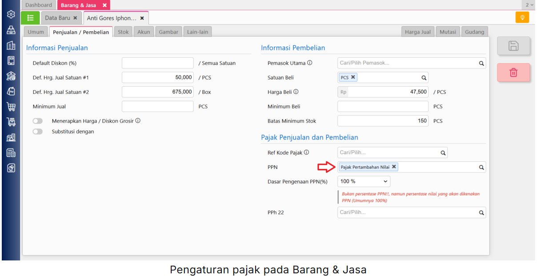This screenshot has height=276, width=537.
Task: Remove the Pajak Pertambahan Nilai tag
Action: pos(394,167)
